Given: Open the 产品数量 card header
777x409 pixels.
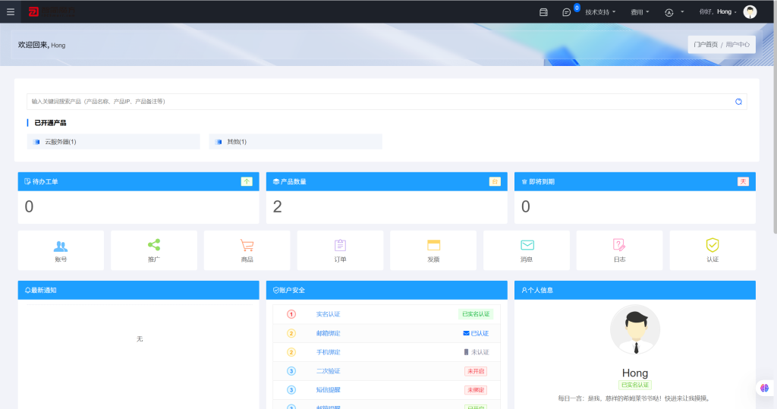Looking at the screenshot, I should [x=386, y=181].
